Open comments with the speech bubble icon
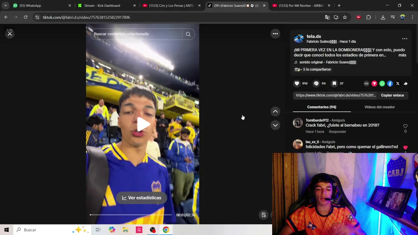 click(316, 84)
